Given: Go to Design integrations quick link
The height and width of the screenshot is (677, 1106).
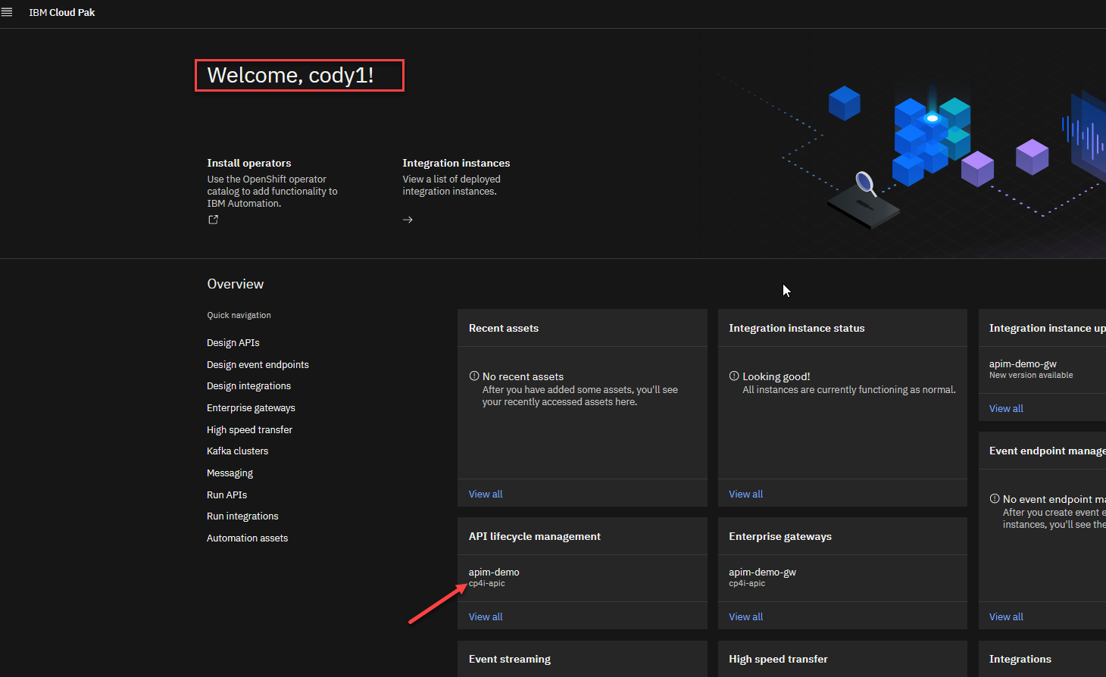Looking at the screenshot, I should tap(248, 386).
